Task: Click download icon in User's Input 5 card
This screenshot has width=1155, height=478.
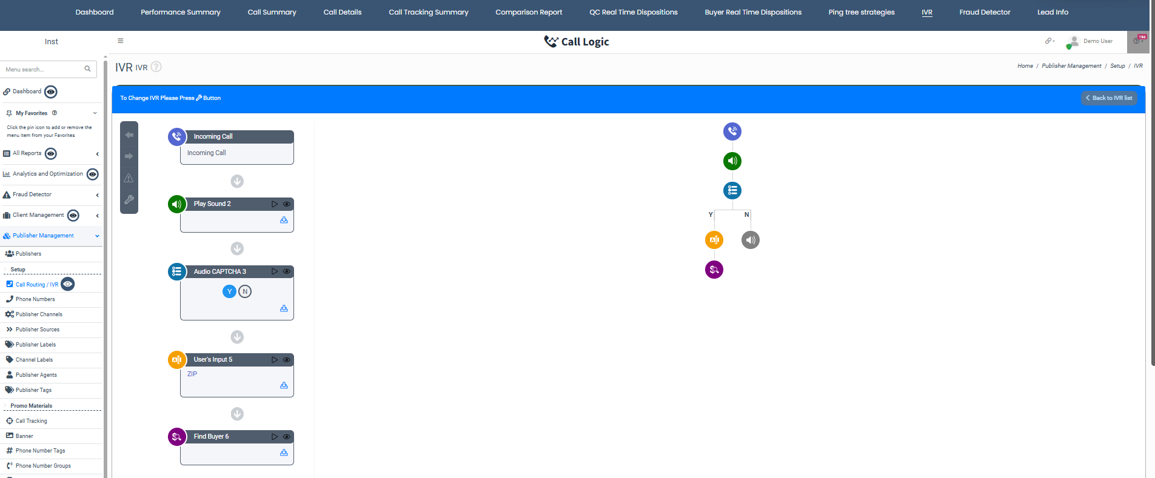Action: (x=284, y=385)
